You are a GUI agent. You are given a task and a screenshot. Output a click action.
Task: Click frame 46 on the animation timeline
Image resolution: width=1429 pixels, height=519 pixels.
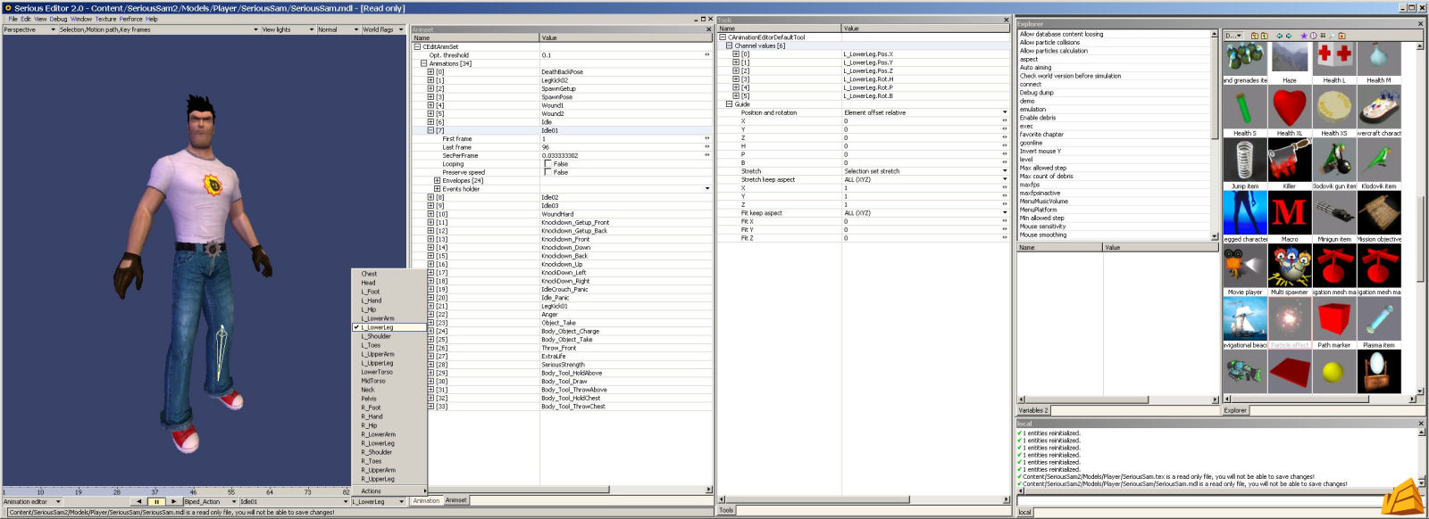[x=193, y=491]
